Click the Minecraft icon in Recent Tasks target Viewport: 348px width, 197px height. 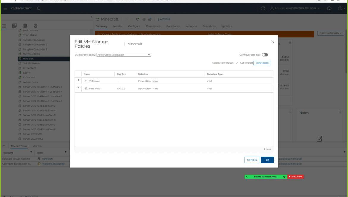point(39,159)
